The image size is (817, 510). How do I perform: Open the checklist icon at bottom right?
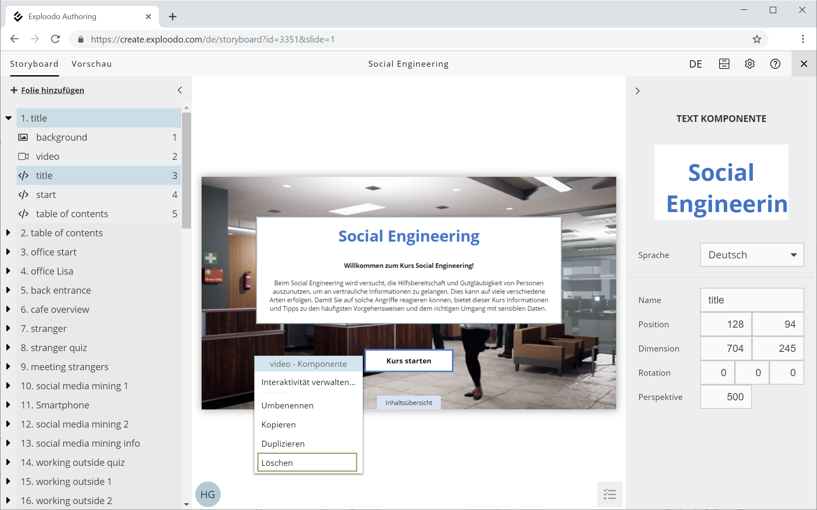[x=609, y=494]
